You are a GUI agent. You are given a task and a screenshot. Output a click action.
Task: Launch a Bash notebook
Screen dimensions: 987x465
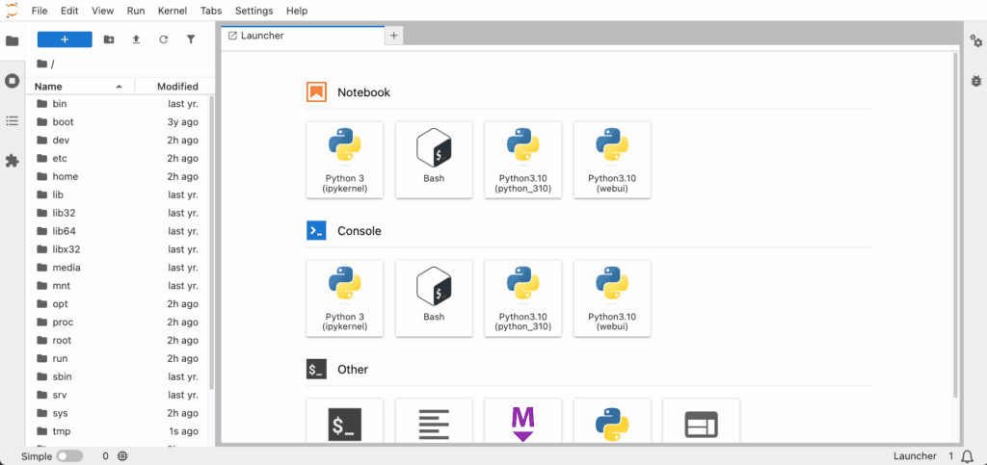(434, 160)
